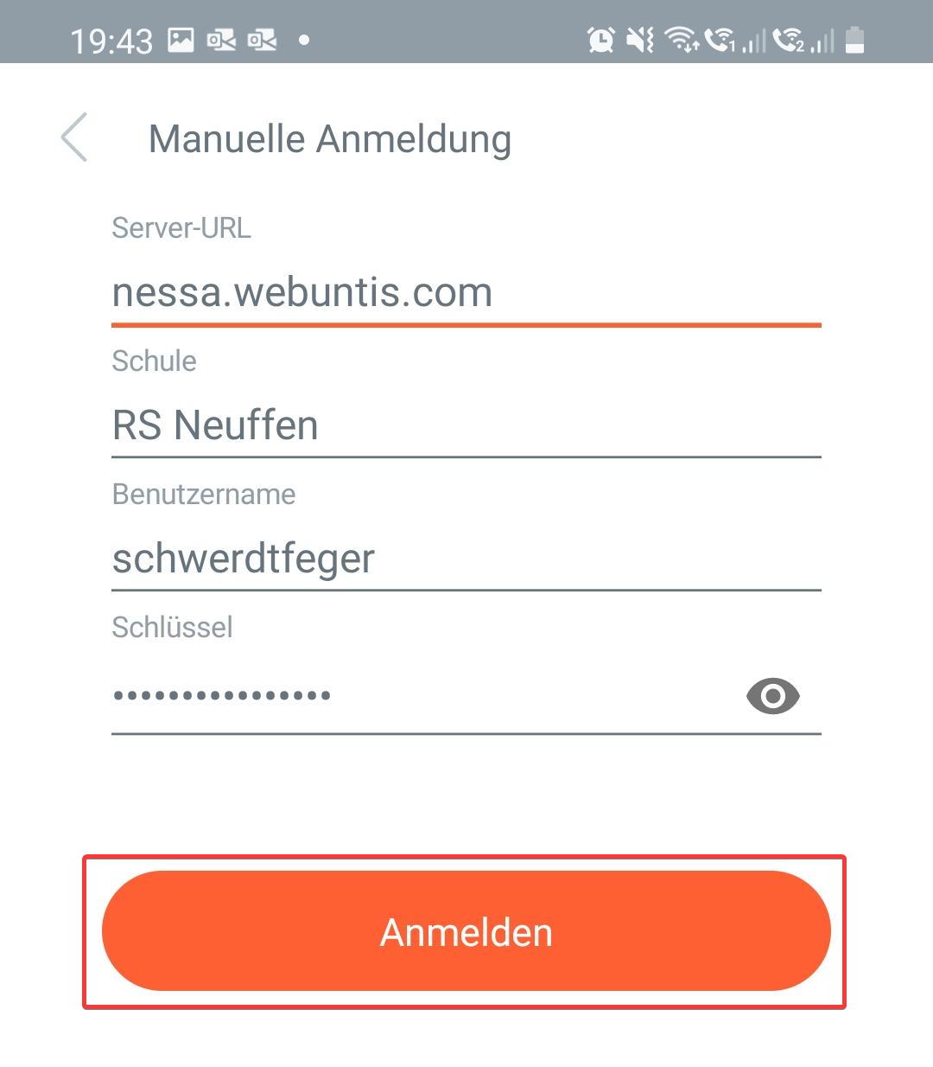Focus the Schule field with RS Neuffen

pyautogui.click(x=466, y=426)
